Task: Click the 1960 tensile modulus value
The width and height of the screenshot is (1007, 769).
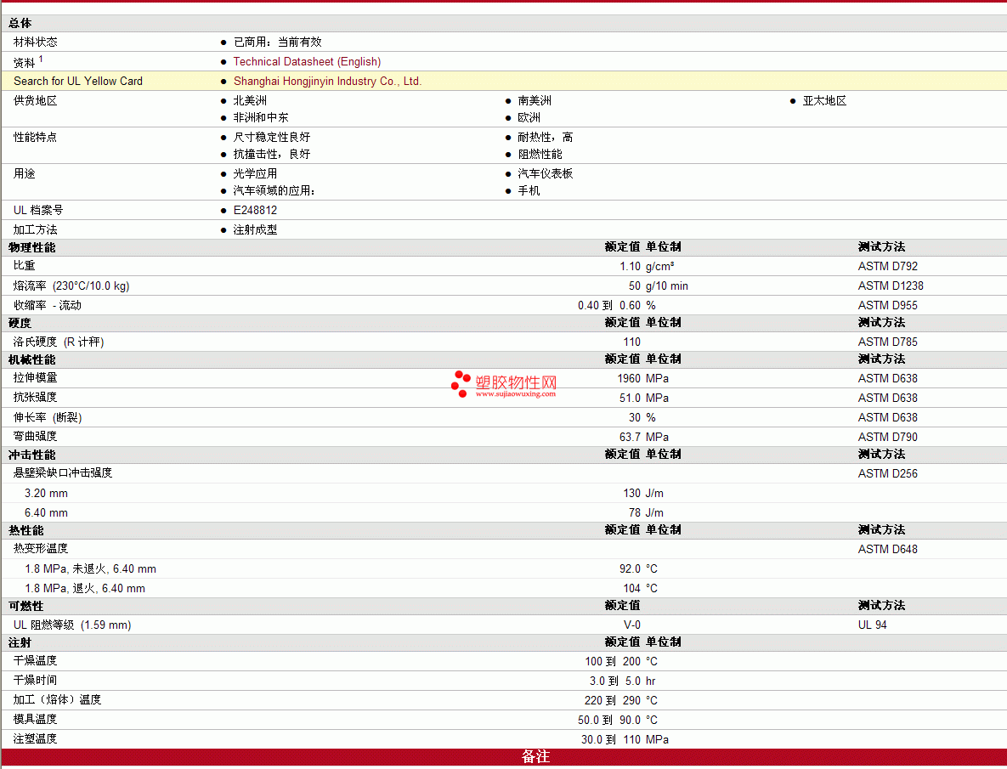Action: coord(629,379)
